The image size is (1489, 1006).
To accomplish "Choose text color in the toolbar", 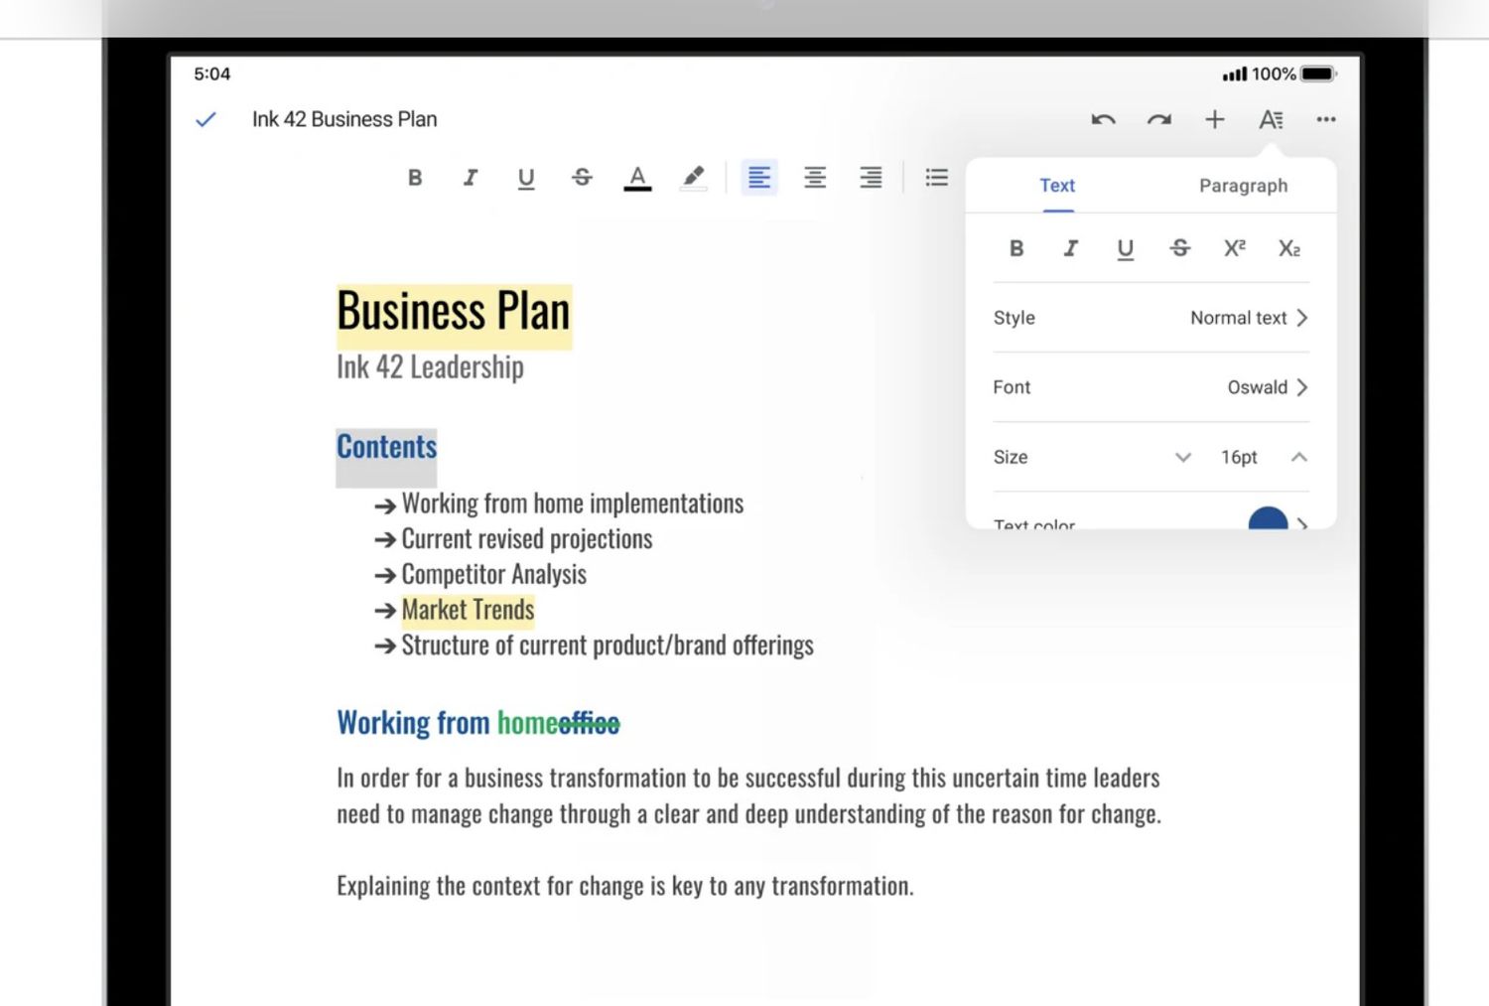I will 637,178.
